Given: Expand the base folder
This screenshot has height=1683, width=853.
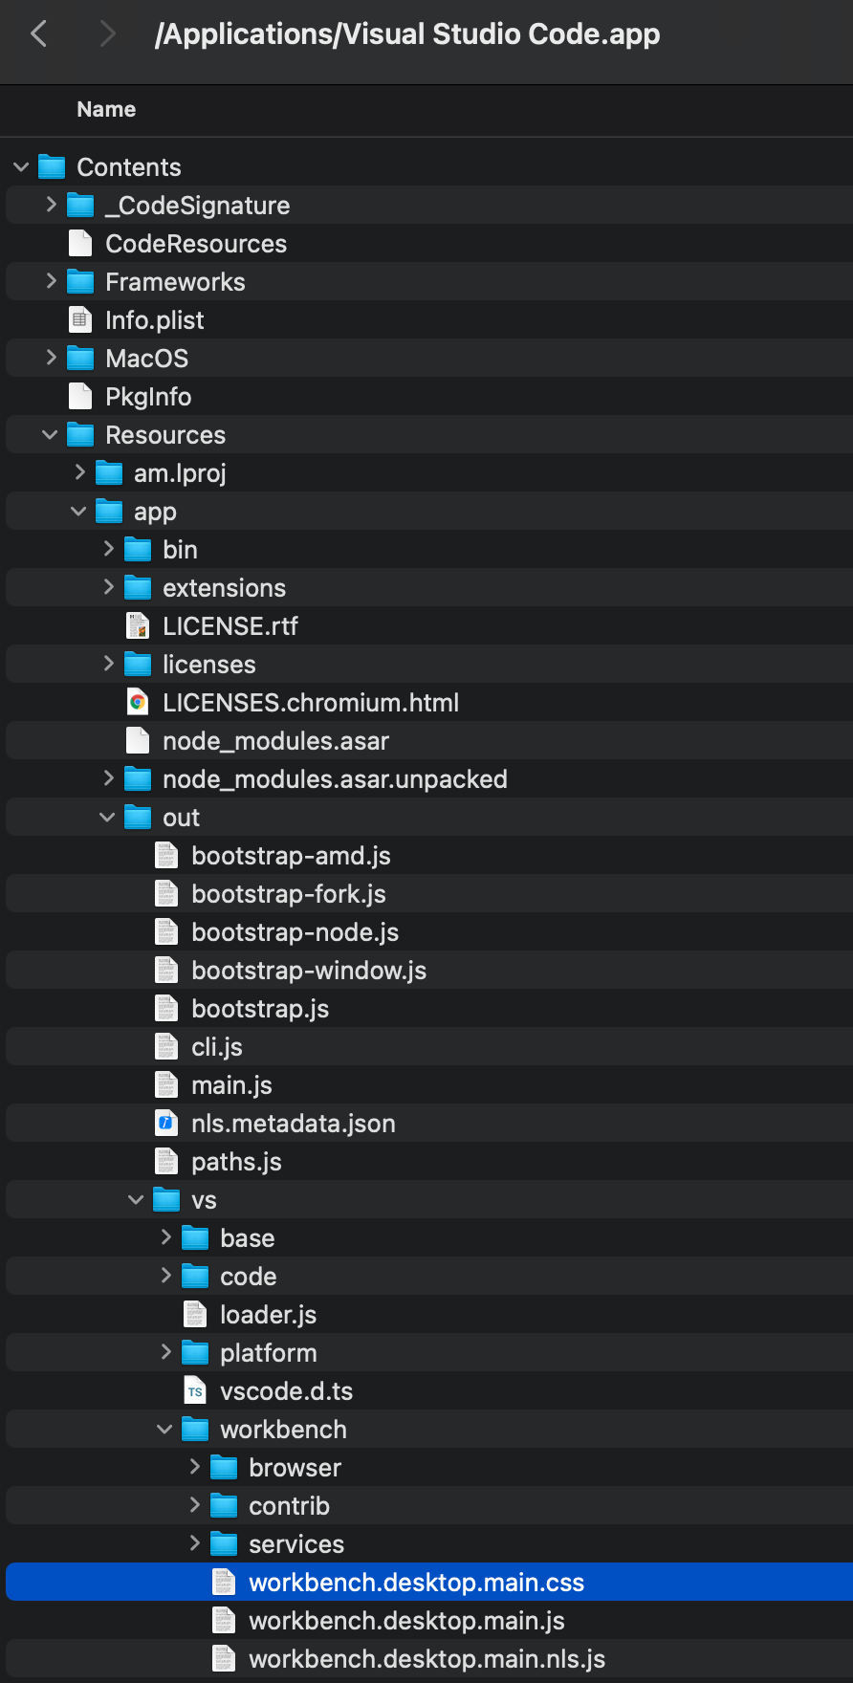Looking at the screenshot, I should pyautogui.click(x=165, y=1237).
